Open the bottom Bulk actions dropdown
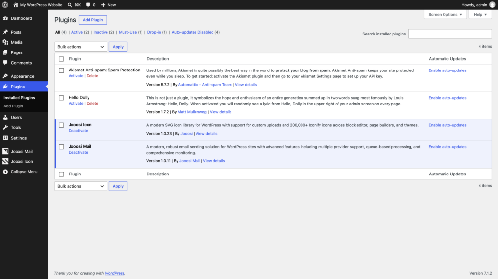Screen dimensions: 498x279 81,186
